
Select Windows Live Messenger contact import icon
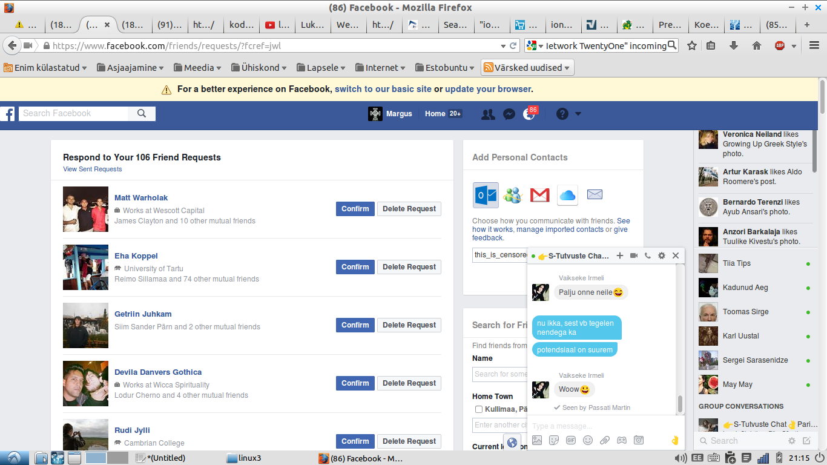point(512,195)
